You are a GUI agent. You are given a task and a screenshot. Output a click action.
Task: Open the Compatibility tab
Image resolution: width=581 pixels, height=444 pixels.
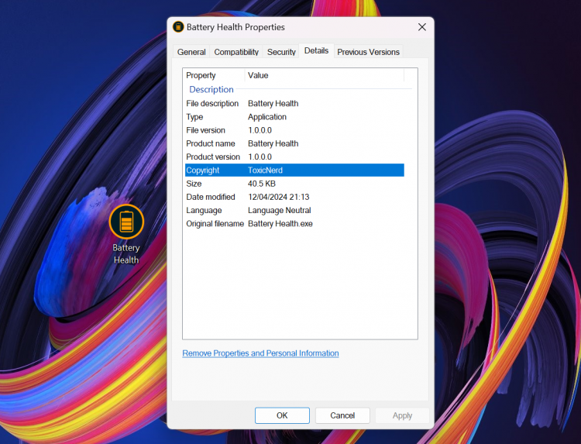236,52
